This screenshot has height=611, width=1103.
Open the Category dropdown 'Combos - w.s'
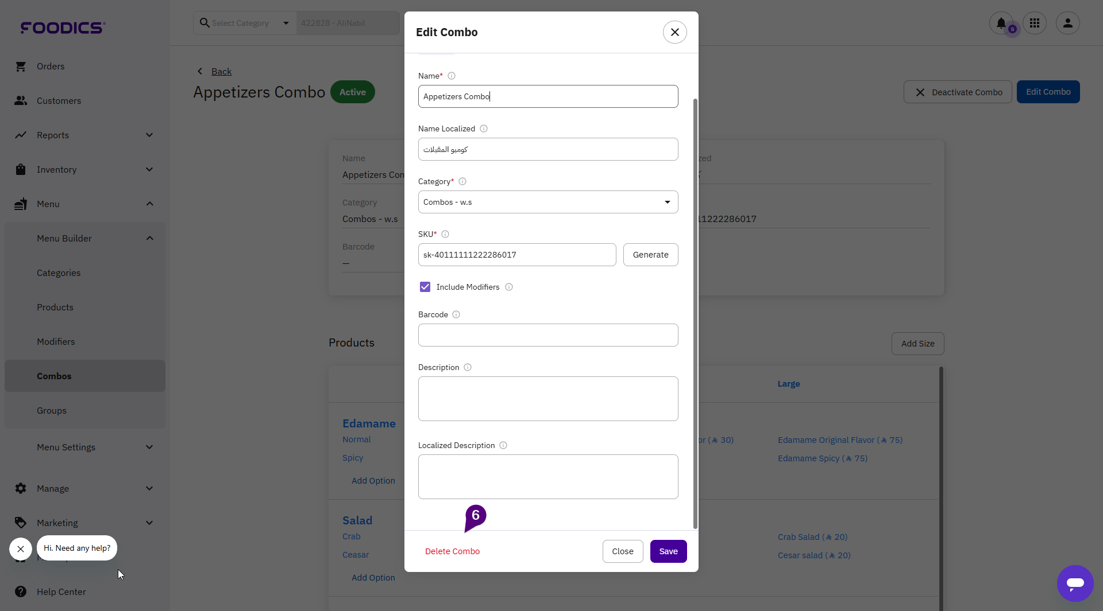[x=548, y=203]
